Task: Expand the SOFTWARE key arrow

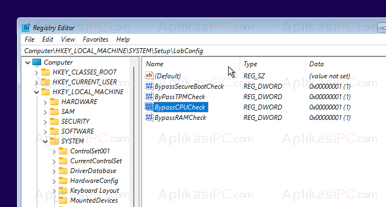Action: pos(46,132)
